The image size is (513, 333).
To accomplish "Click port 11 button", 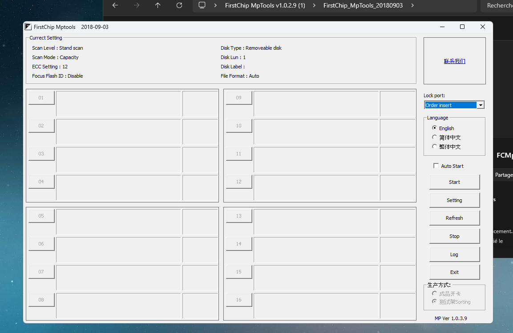I will pyautogui.click(x=239, y=154).
